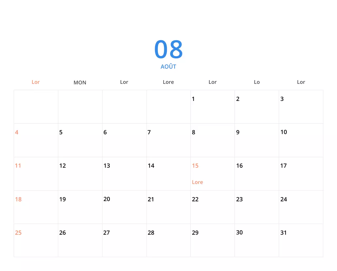Select the Lore column header
The height and width of the screenshot is (271, 337).
coord(168,82)
